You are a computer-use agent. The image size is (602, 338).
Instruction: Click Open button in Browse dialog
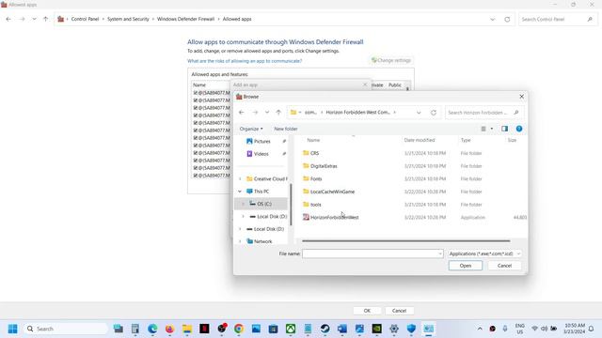(x=466, y=266)
